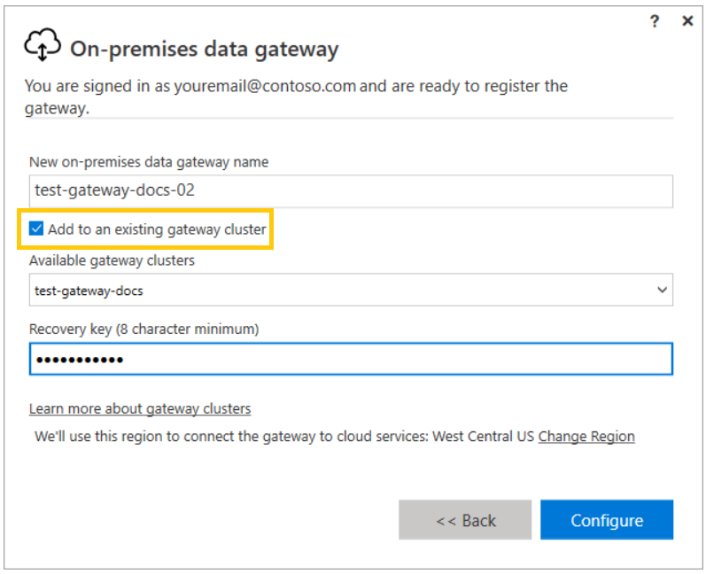Close the gateway setup dialog
The width and height of the screenshot is (706, 574).
click(x=687, y=21)
